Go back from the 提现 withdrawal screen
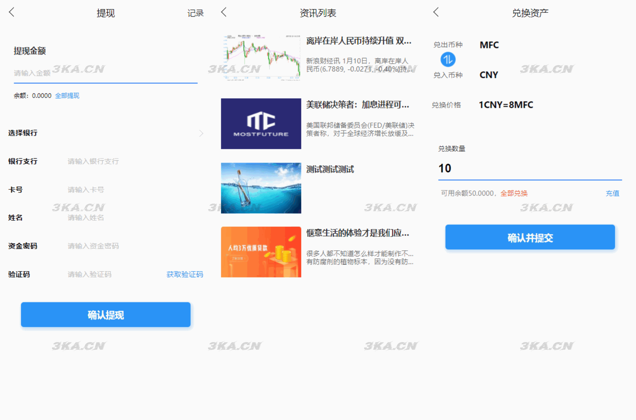 [12, 12]
